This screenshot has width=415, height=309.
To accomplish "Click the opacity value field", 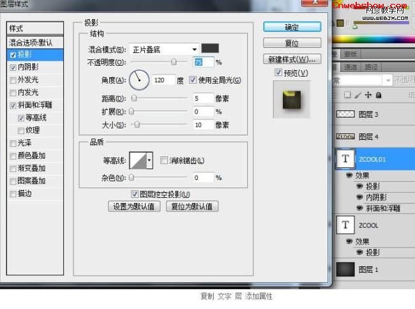I will coord(203,62).
